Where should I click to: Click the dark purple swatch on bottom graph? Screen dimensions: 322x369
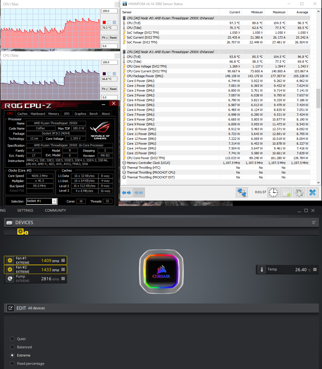[104, 74]
